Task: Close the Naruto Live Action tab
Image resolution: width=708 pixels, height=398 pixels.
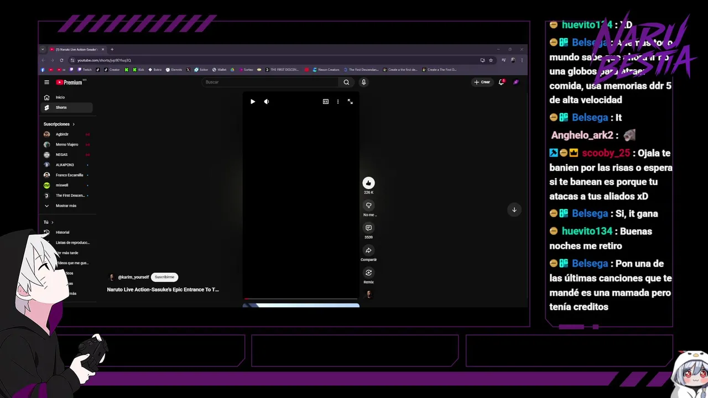Action: [103, 49]
